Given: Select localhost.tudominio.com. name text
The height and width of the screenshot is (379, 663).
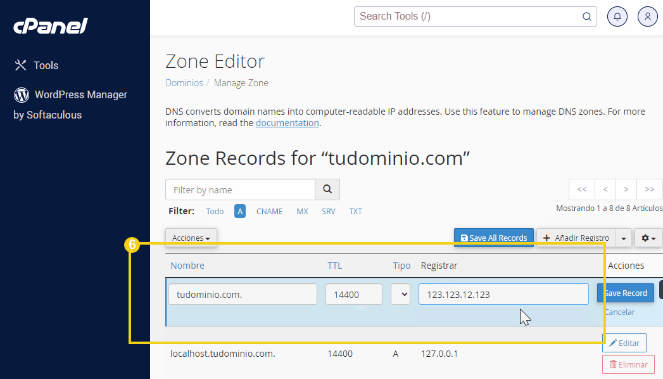Looking at the screenshot, I should pos(222,354).
